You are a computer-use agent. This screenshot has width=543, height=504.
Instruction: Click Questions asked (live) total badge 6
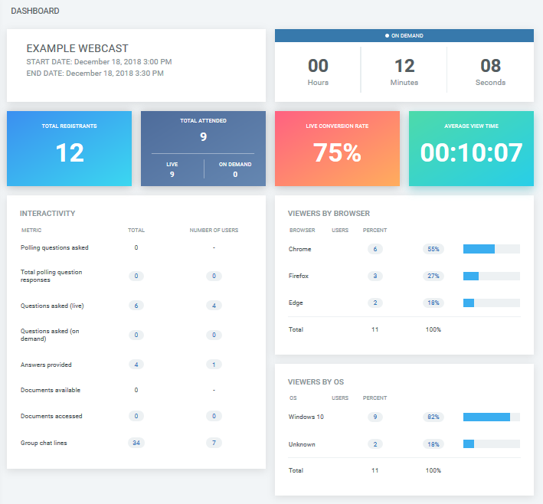pos(136,306)
